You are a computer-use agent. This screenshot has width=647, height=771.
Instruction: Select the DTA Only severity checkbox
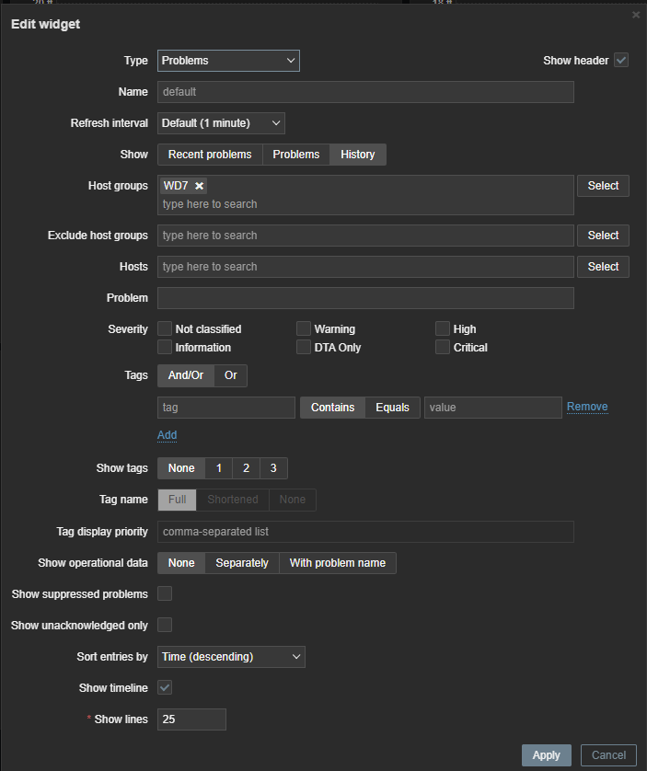tap(304, 348)
